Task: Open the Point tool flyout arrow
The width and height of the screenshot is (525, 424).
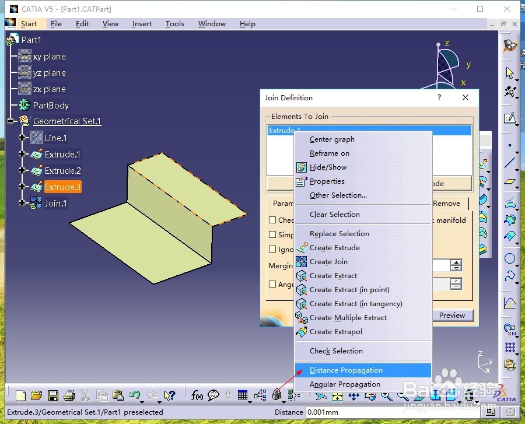Action: click(517, 152)
